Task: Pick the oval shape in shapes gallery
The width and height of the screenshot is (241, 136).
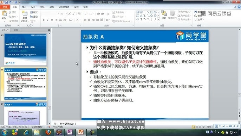Action: click(x=155, y=12)
